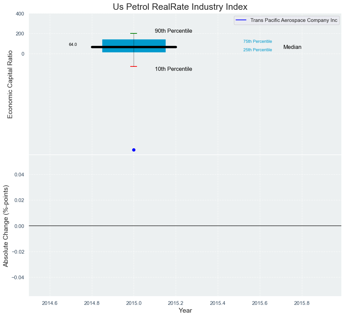Click the chart title Us Petrol RealRate

click(180, 7)
